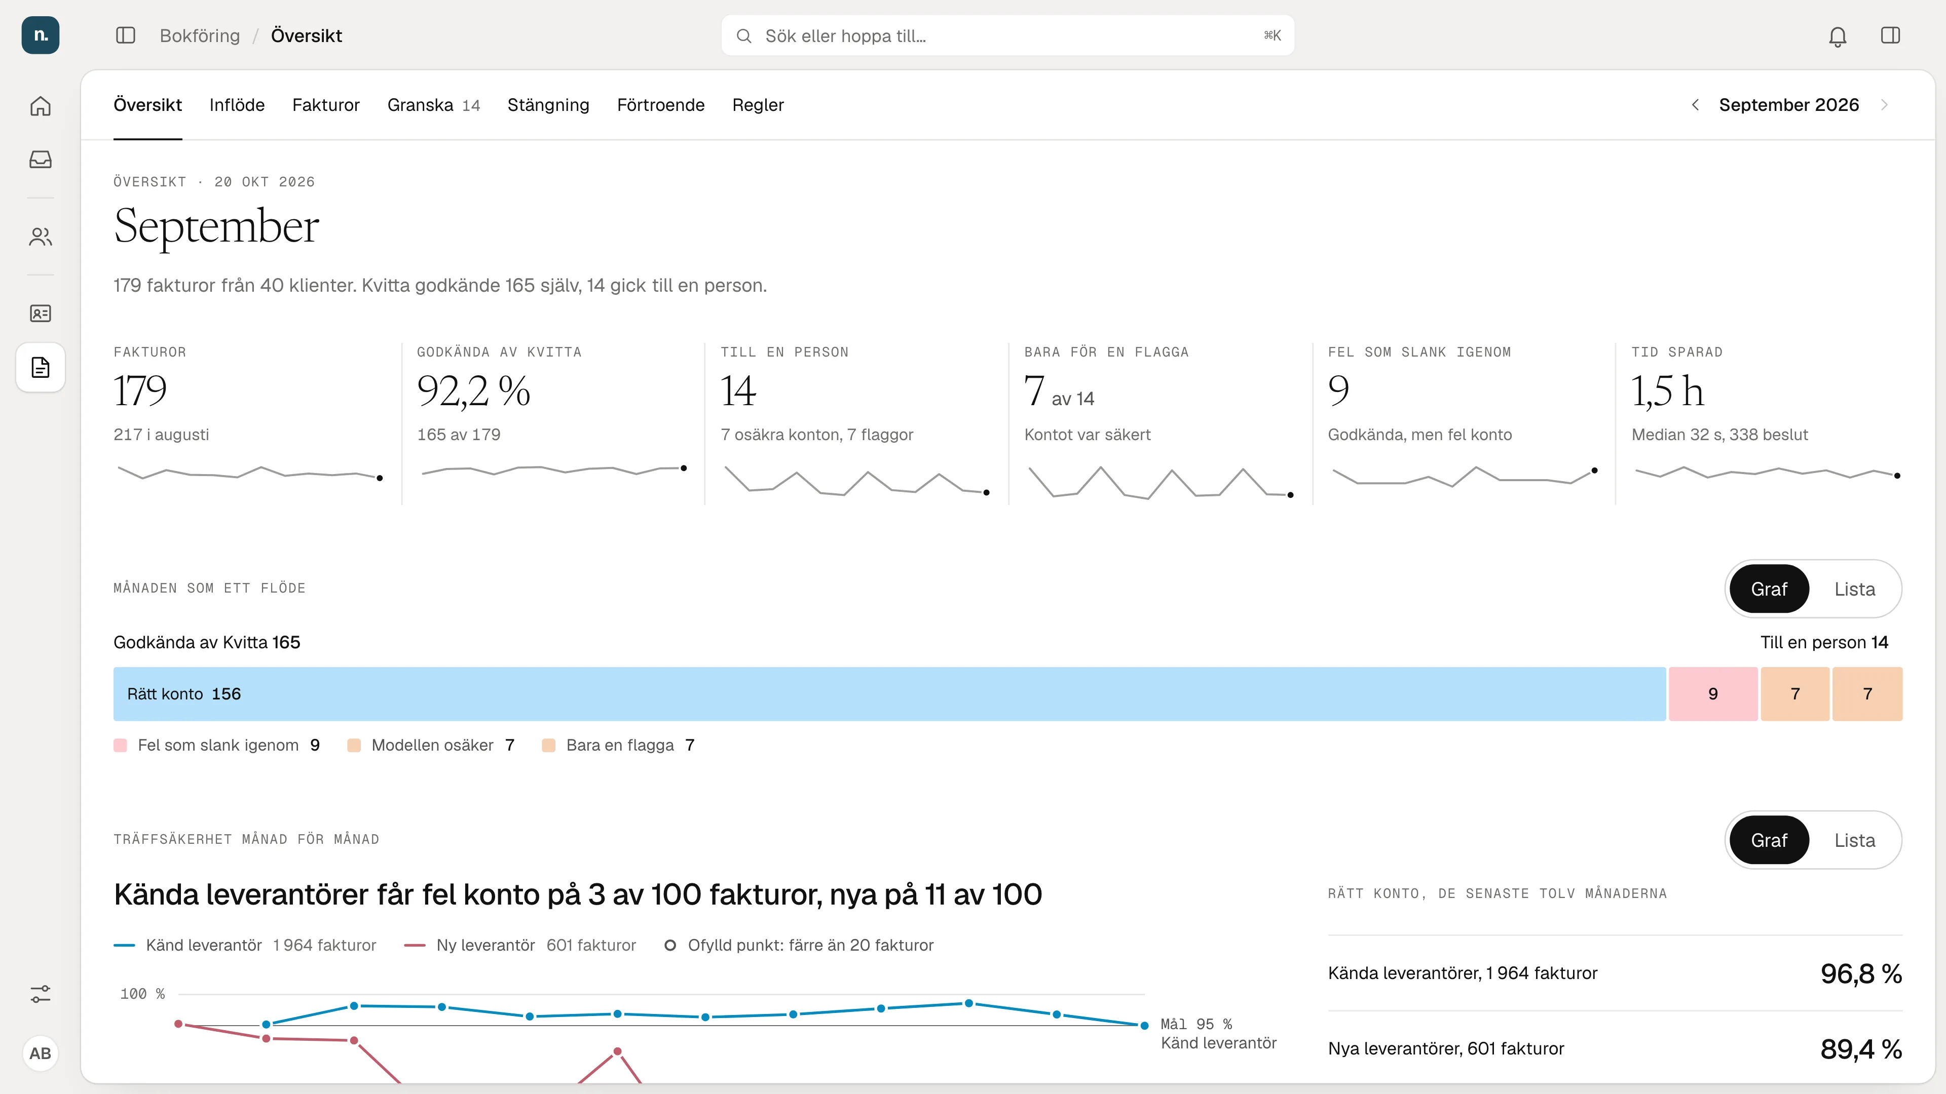Toggle the left sidebar panel icon
The height and width of the screenshot is (1094, 1946).
click(x=125, y=35)
